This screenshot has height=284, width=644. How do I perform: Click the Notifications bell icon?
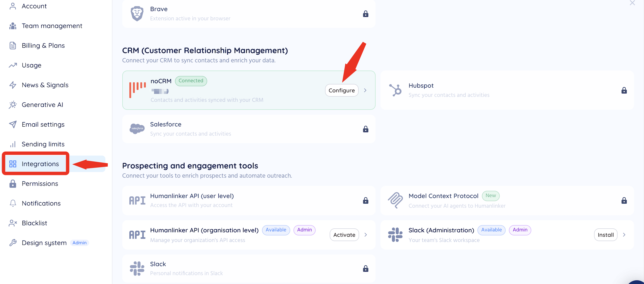coord(13,203)
